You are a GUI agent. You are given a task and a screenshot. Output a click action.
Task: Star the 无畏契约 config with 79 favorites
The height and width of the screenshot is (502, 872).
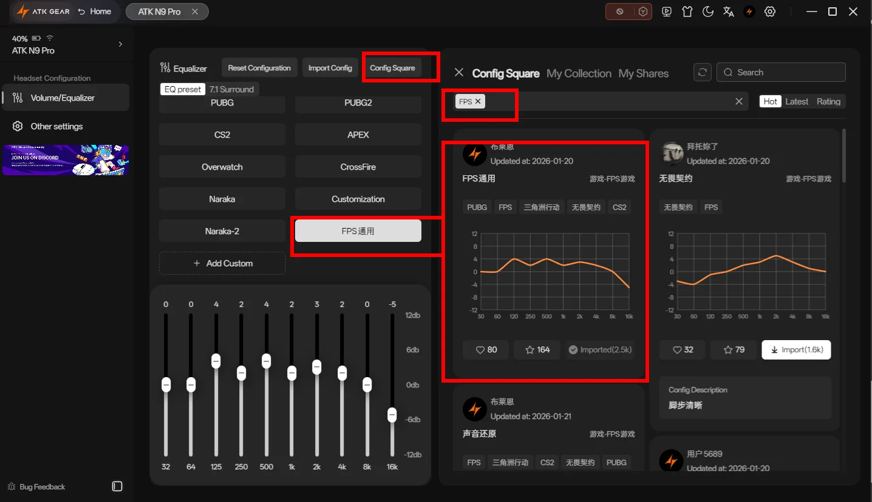734,349
